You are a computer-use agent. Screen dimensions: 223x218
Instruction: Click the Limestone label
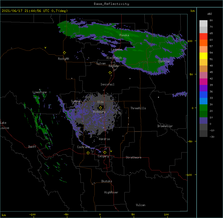click(40, 92)
